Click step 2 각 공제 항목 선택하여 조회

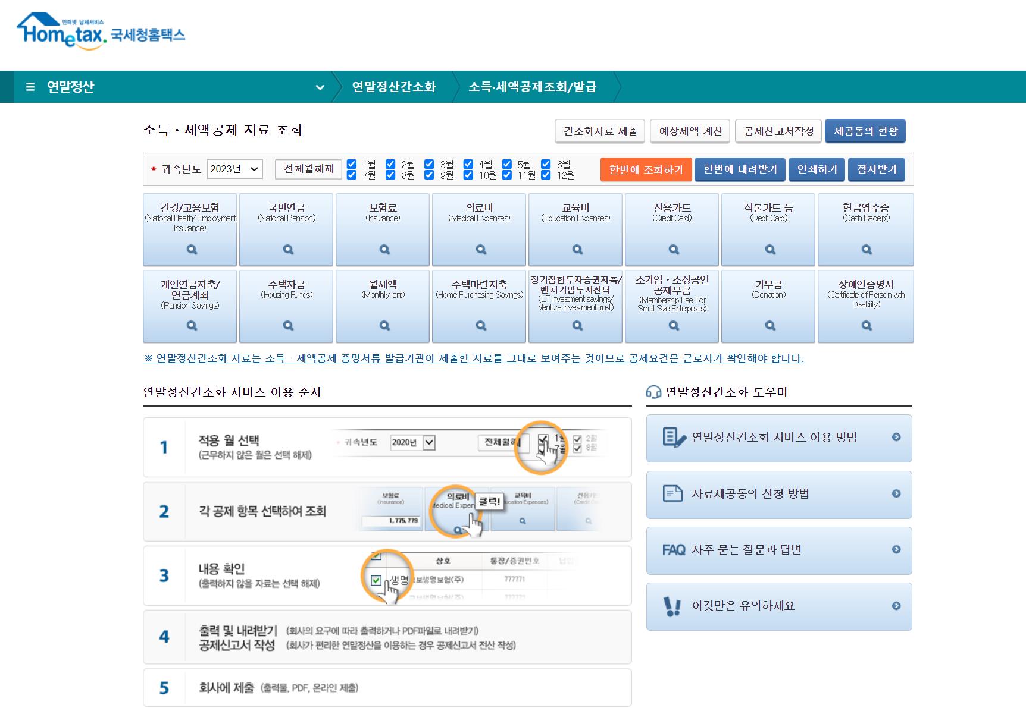(x=387, y=511)
